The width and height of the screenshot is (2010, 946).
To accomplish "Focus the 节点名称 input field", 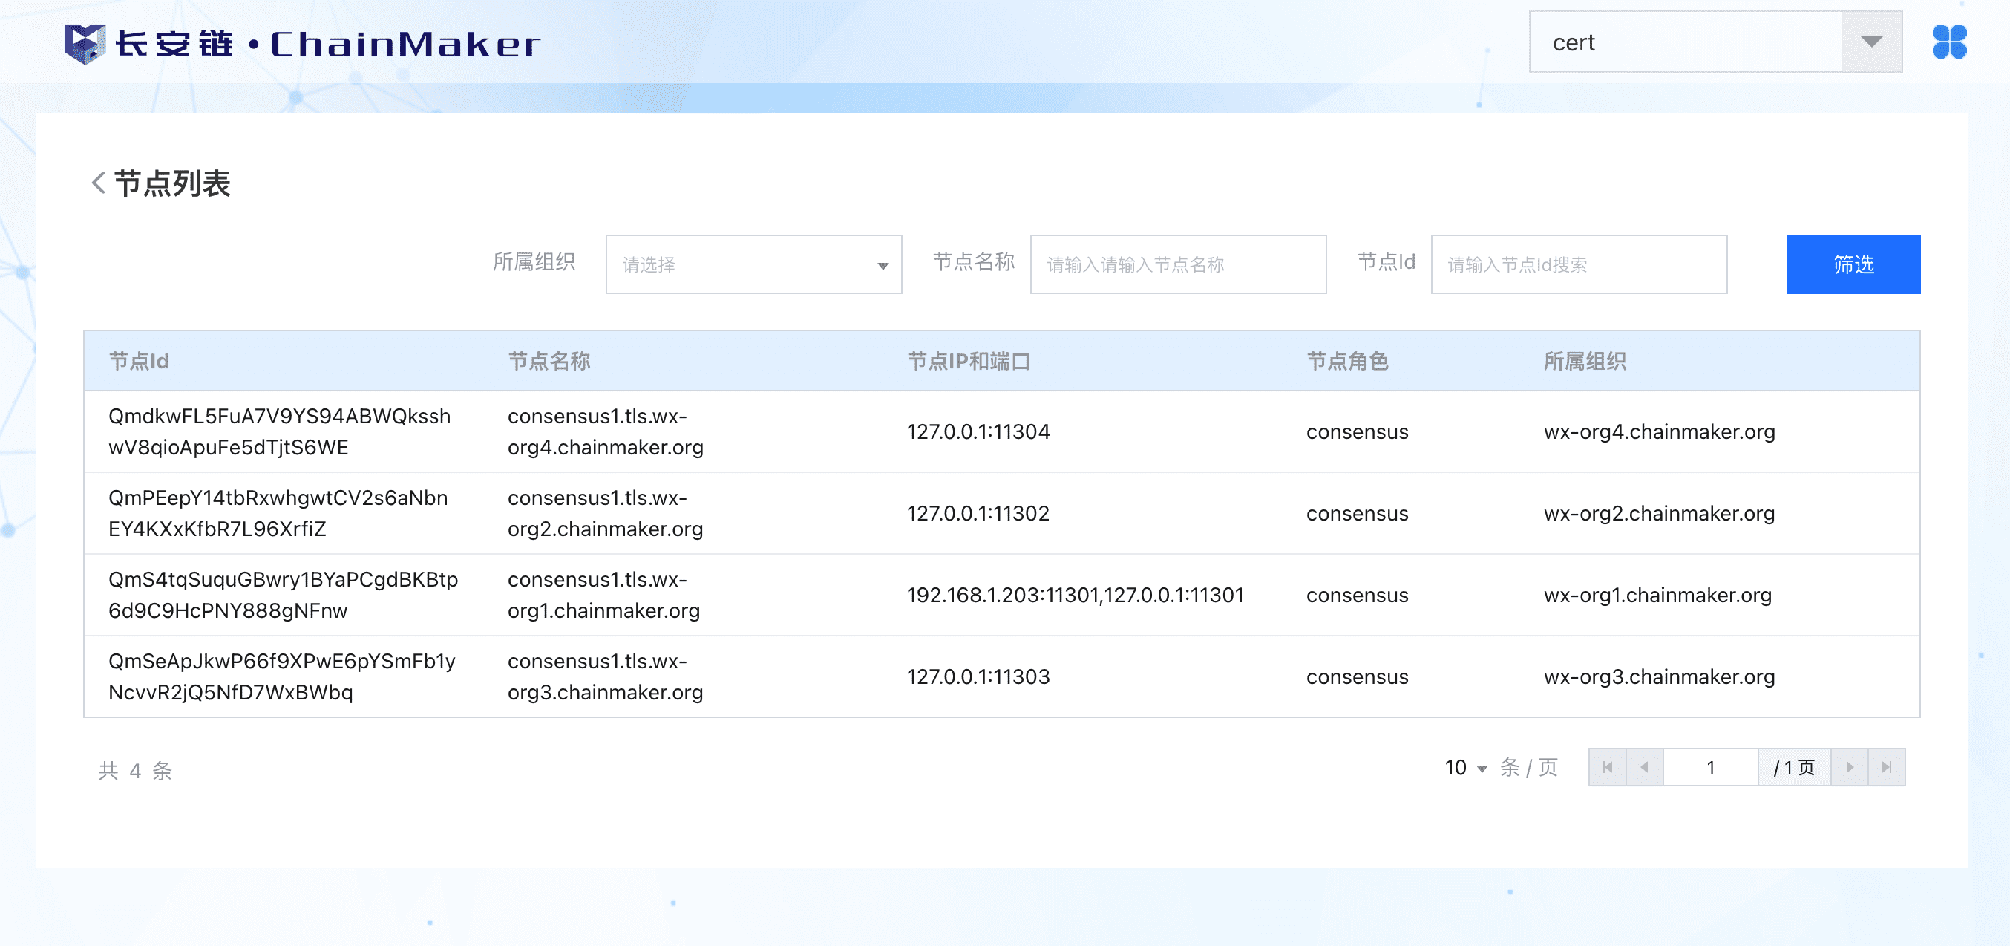I will click(x=1177, y=264).
